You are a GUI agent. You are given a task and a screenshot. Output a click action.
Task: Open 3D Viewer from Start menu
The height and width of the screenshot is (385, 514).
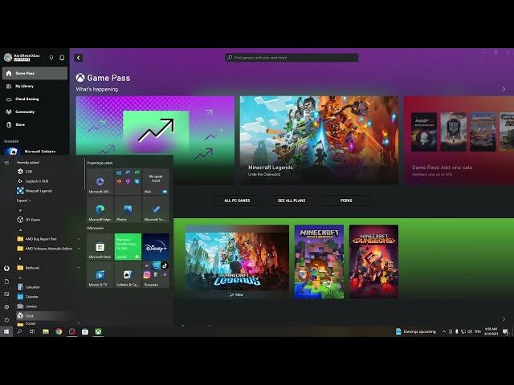pyautogui.click(x=47, y=220)
